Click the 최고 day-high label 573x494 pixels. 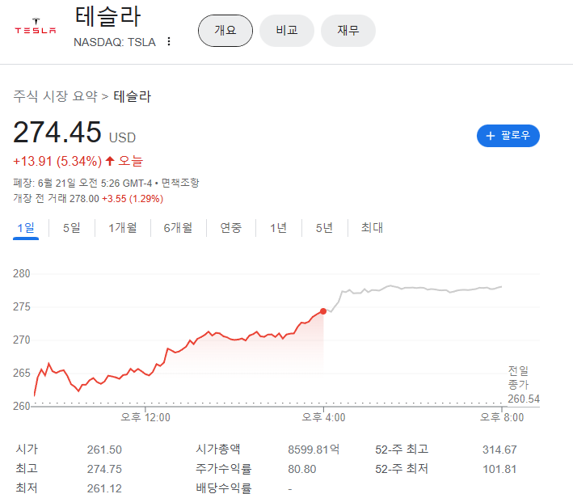(27, 468)
